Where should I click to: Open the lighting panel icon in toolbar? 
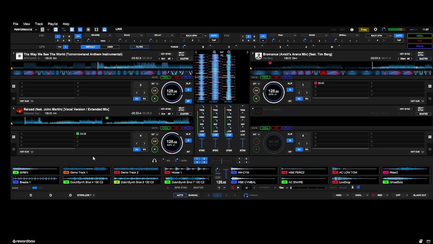(105, 29)
